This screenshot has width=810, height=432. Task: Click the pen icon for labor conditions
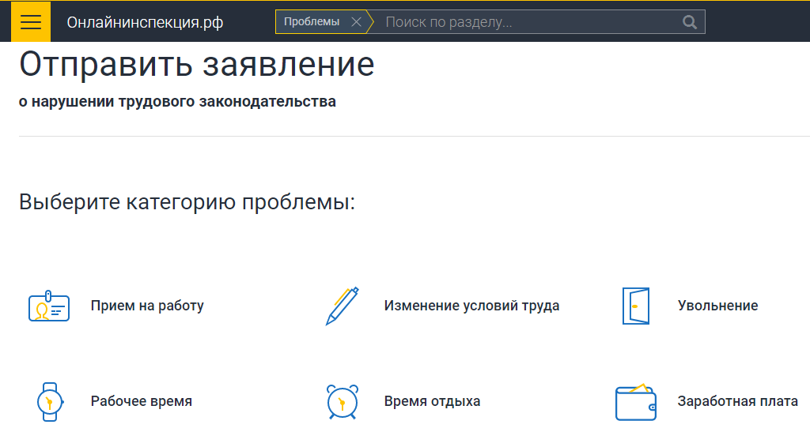(342, 306)
